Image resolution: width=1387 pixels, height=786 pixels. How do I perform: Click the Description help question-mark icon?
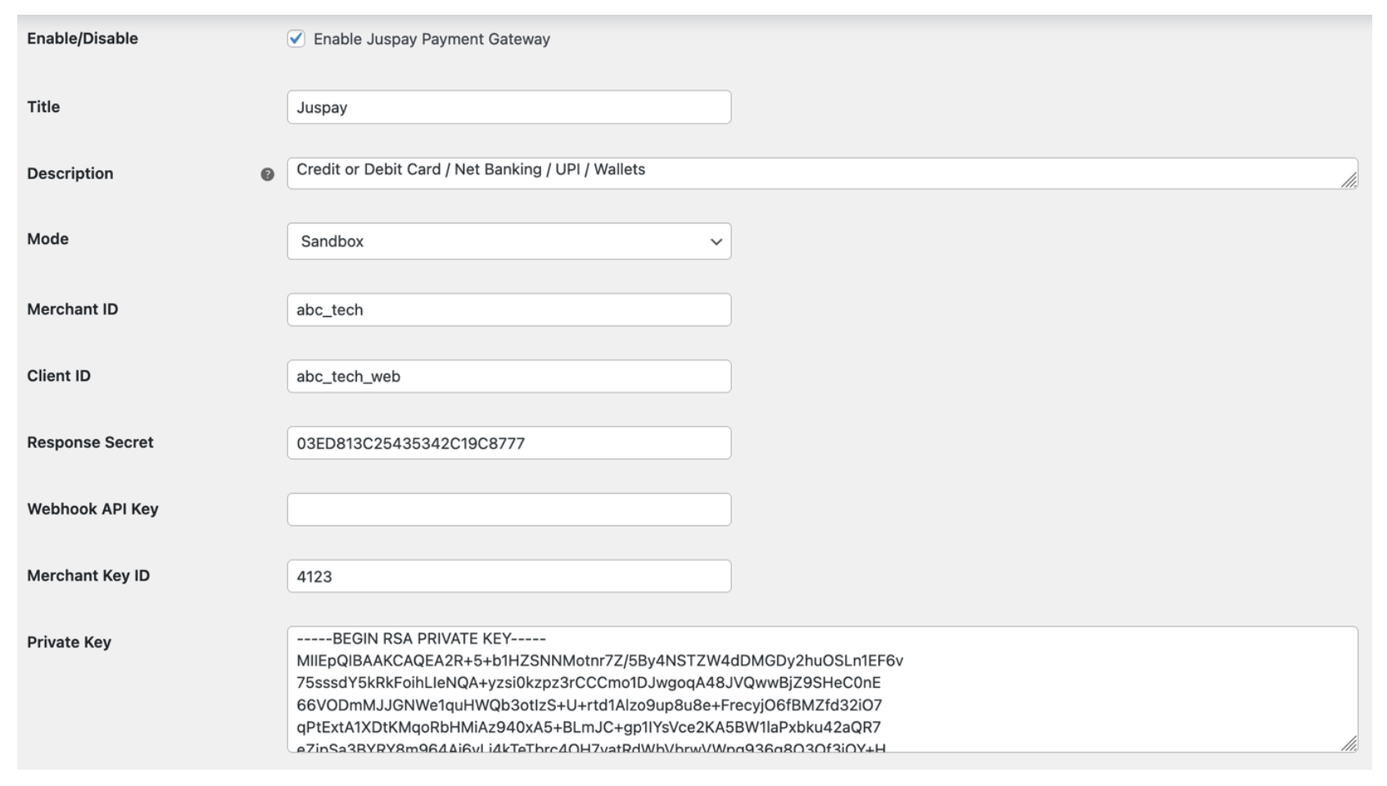pyautogui.click(x=268, y=174)
